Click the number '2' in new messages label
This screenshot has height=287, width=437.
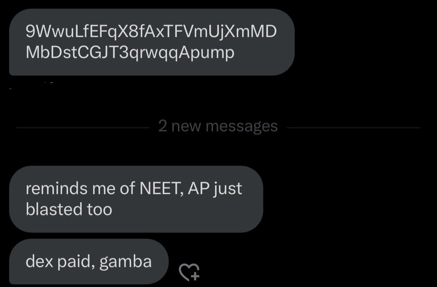tap(163, 126)
